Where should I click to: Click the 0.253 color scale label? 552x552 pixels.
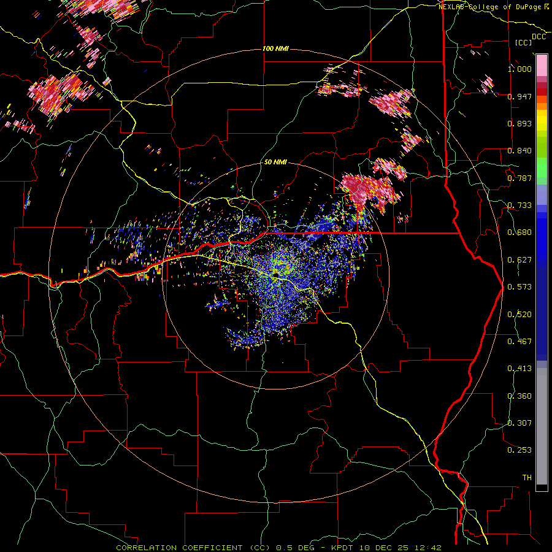519,450
